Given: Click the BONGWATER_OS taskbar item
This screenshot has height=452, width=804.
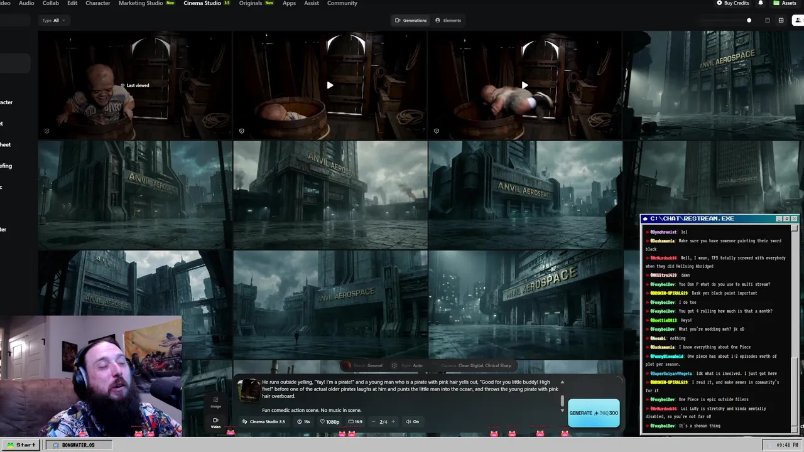Looking at the screenshot, I should pos(79,444).
